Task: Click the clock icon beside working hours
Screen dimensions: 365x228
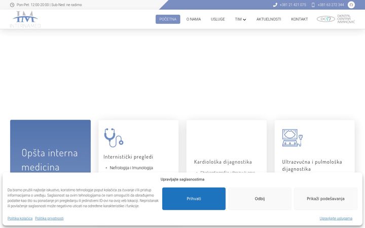Action: pyautogui.click(x=12, y=5)
